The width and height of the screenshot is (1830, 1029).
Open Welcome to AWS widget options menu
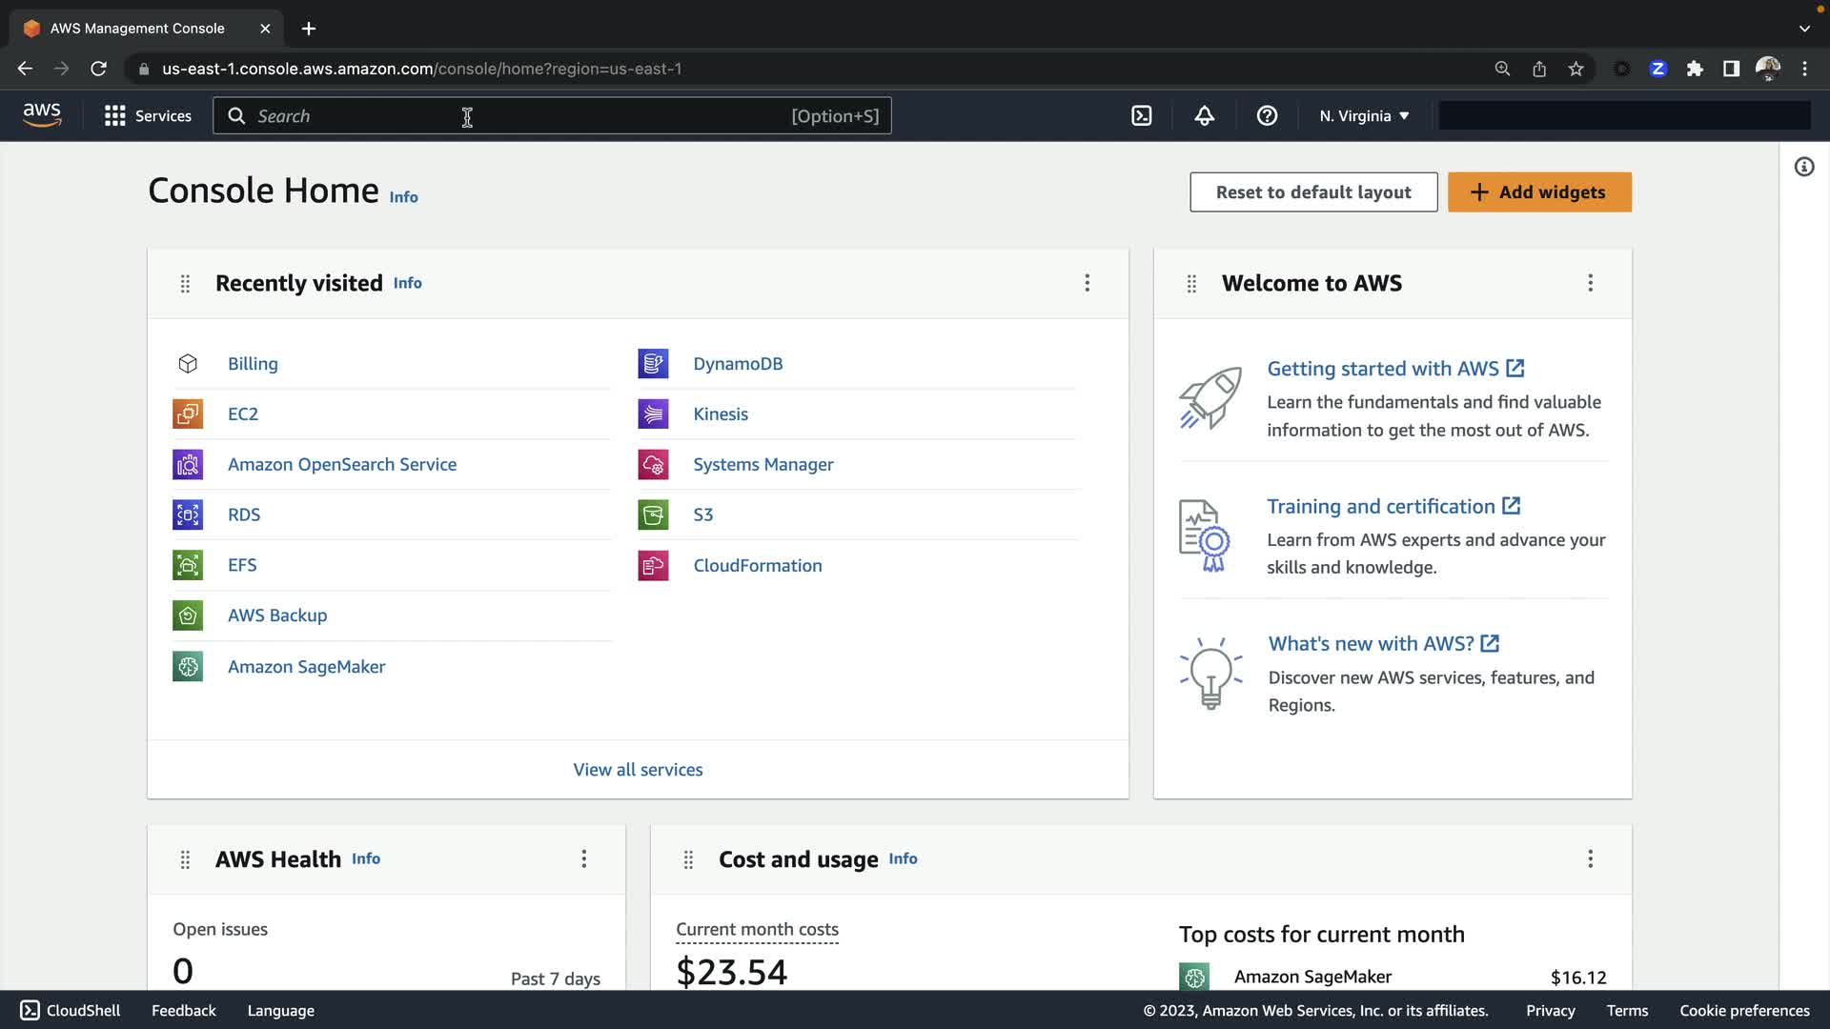click(1590, 283)
